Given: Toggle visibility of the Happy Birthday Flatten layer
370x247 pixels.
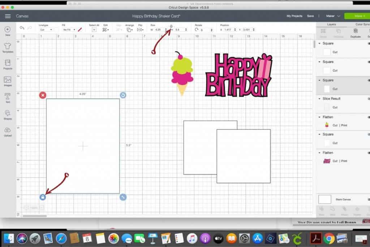Looking at the screenshot, I should [369, 153].
